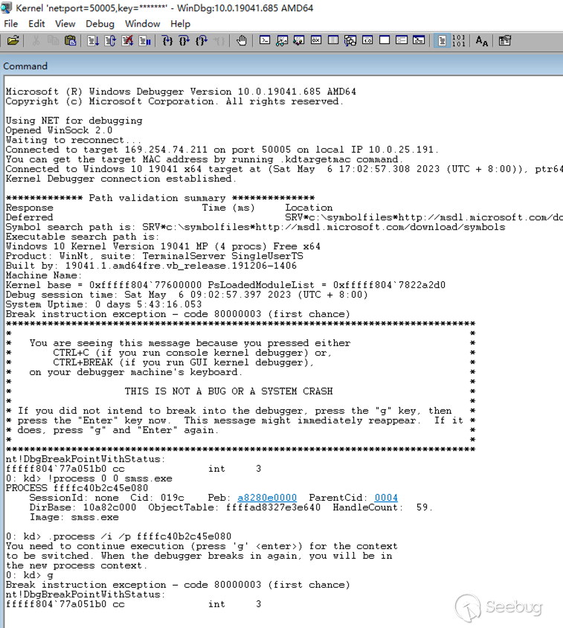The width and height of the screenshot is (563, 628).
Task: Click the Font (AA) toolbar icon
Action: tap(482, 40)
